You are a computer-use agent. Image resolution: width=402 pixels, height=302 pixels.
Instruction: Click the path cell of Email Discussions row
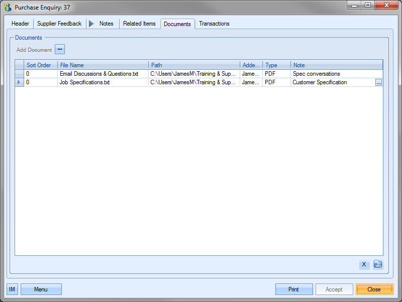[194, 74]
